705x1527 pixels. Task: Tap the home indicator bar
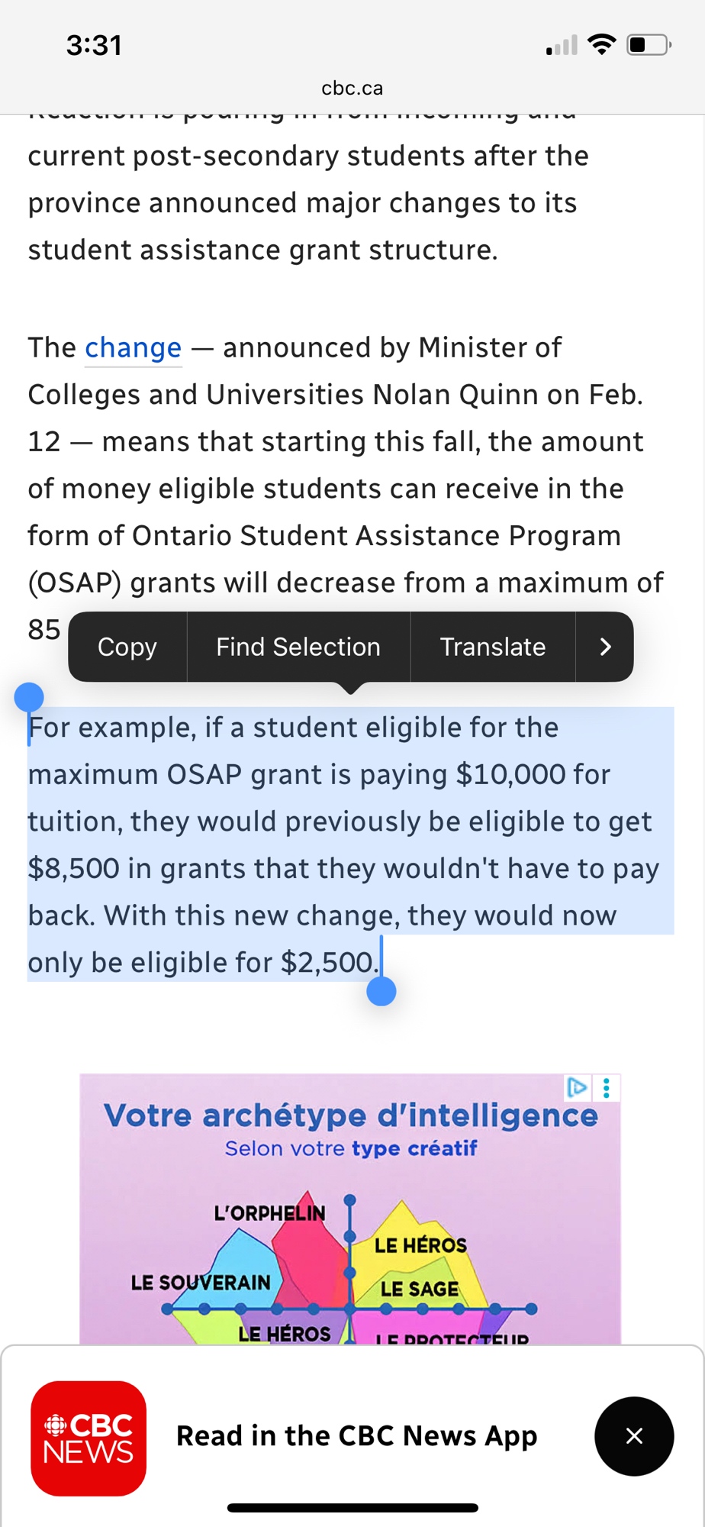coord(352,1508)
